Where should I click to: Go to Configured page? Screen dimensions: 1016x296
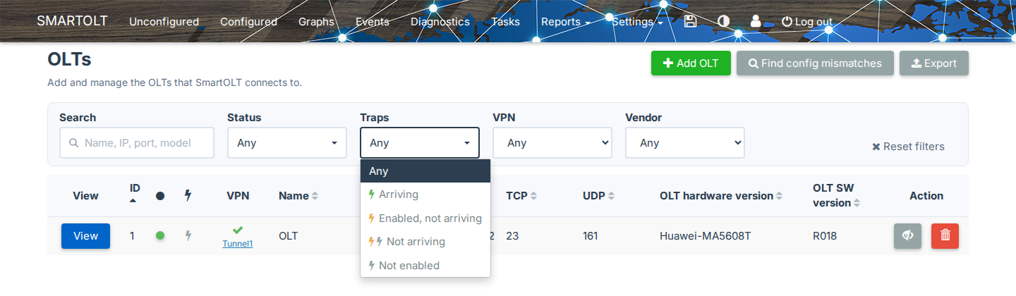click(248, 22)
